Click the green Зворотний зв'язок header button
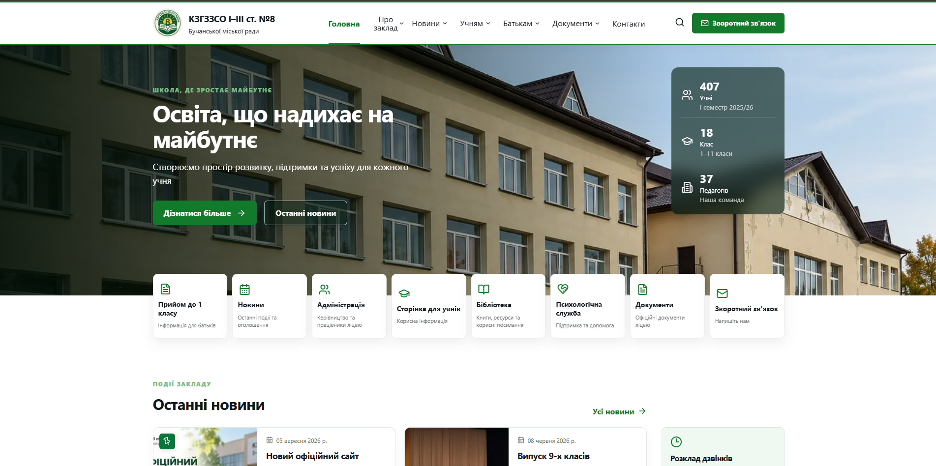This screenshot has height=466, width=936. pyautogui.click(x=738, y=23)
